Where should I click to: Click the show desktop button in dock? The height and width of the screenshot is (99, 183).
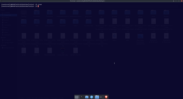[x=77, y=97]
